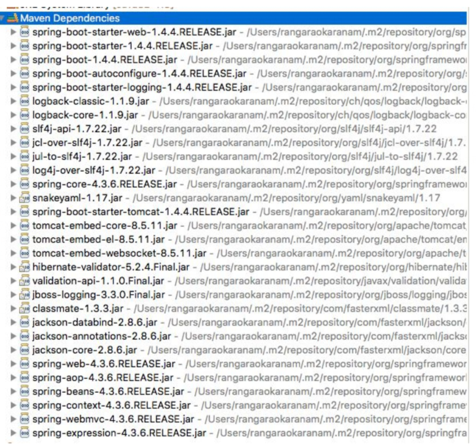Click jar icon beside hibernate-validator-5.2.4.Final.jar

[24, 267]
